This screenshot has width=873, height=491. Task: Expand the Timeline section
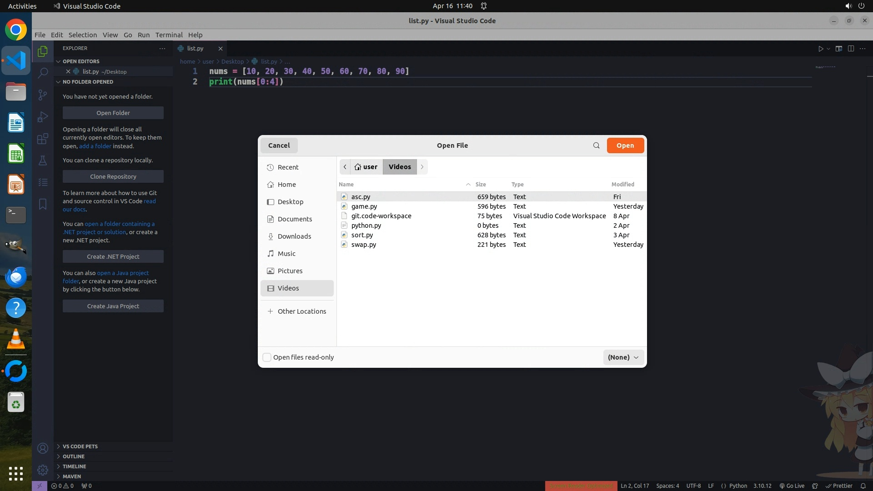(x=74, y=466)
